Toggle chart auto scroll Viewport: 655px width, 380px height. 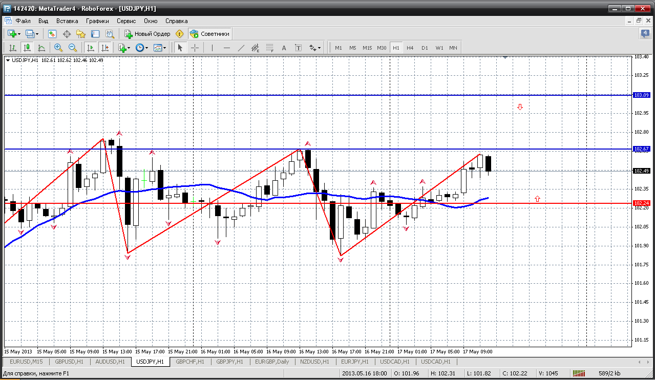[91, 48]
